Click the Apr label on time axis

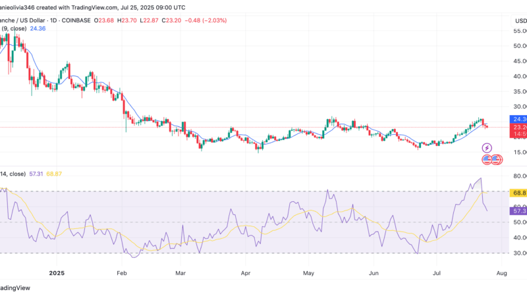(x=246, y=273)
